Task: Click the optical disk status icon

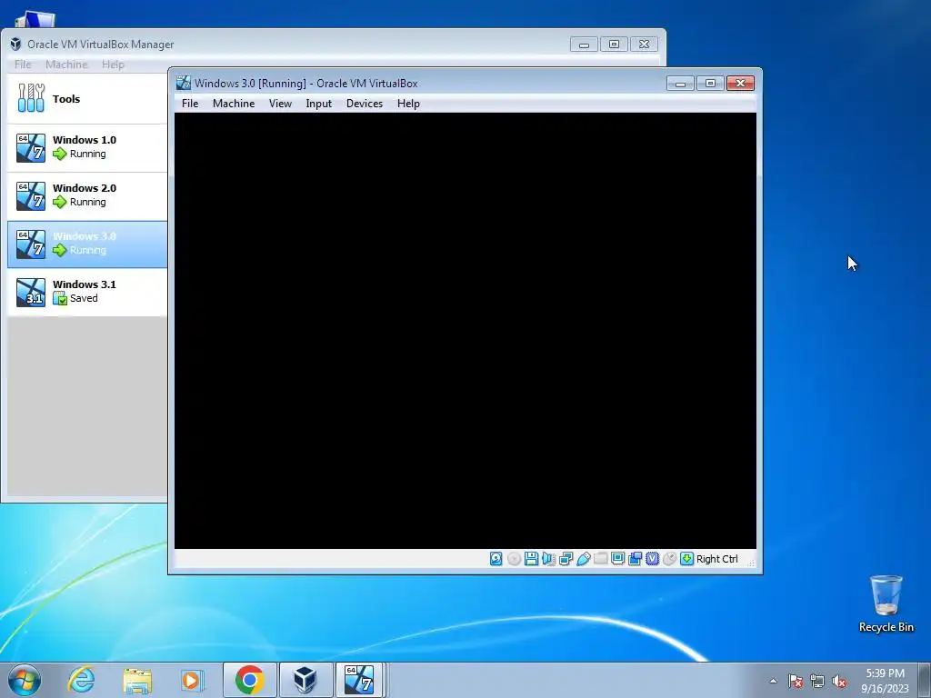Action: [x=515, y=559]
